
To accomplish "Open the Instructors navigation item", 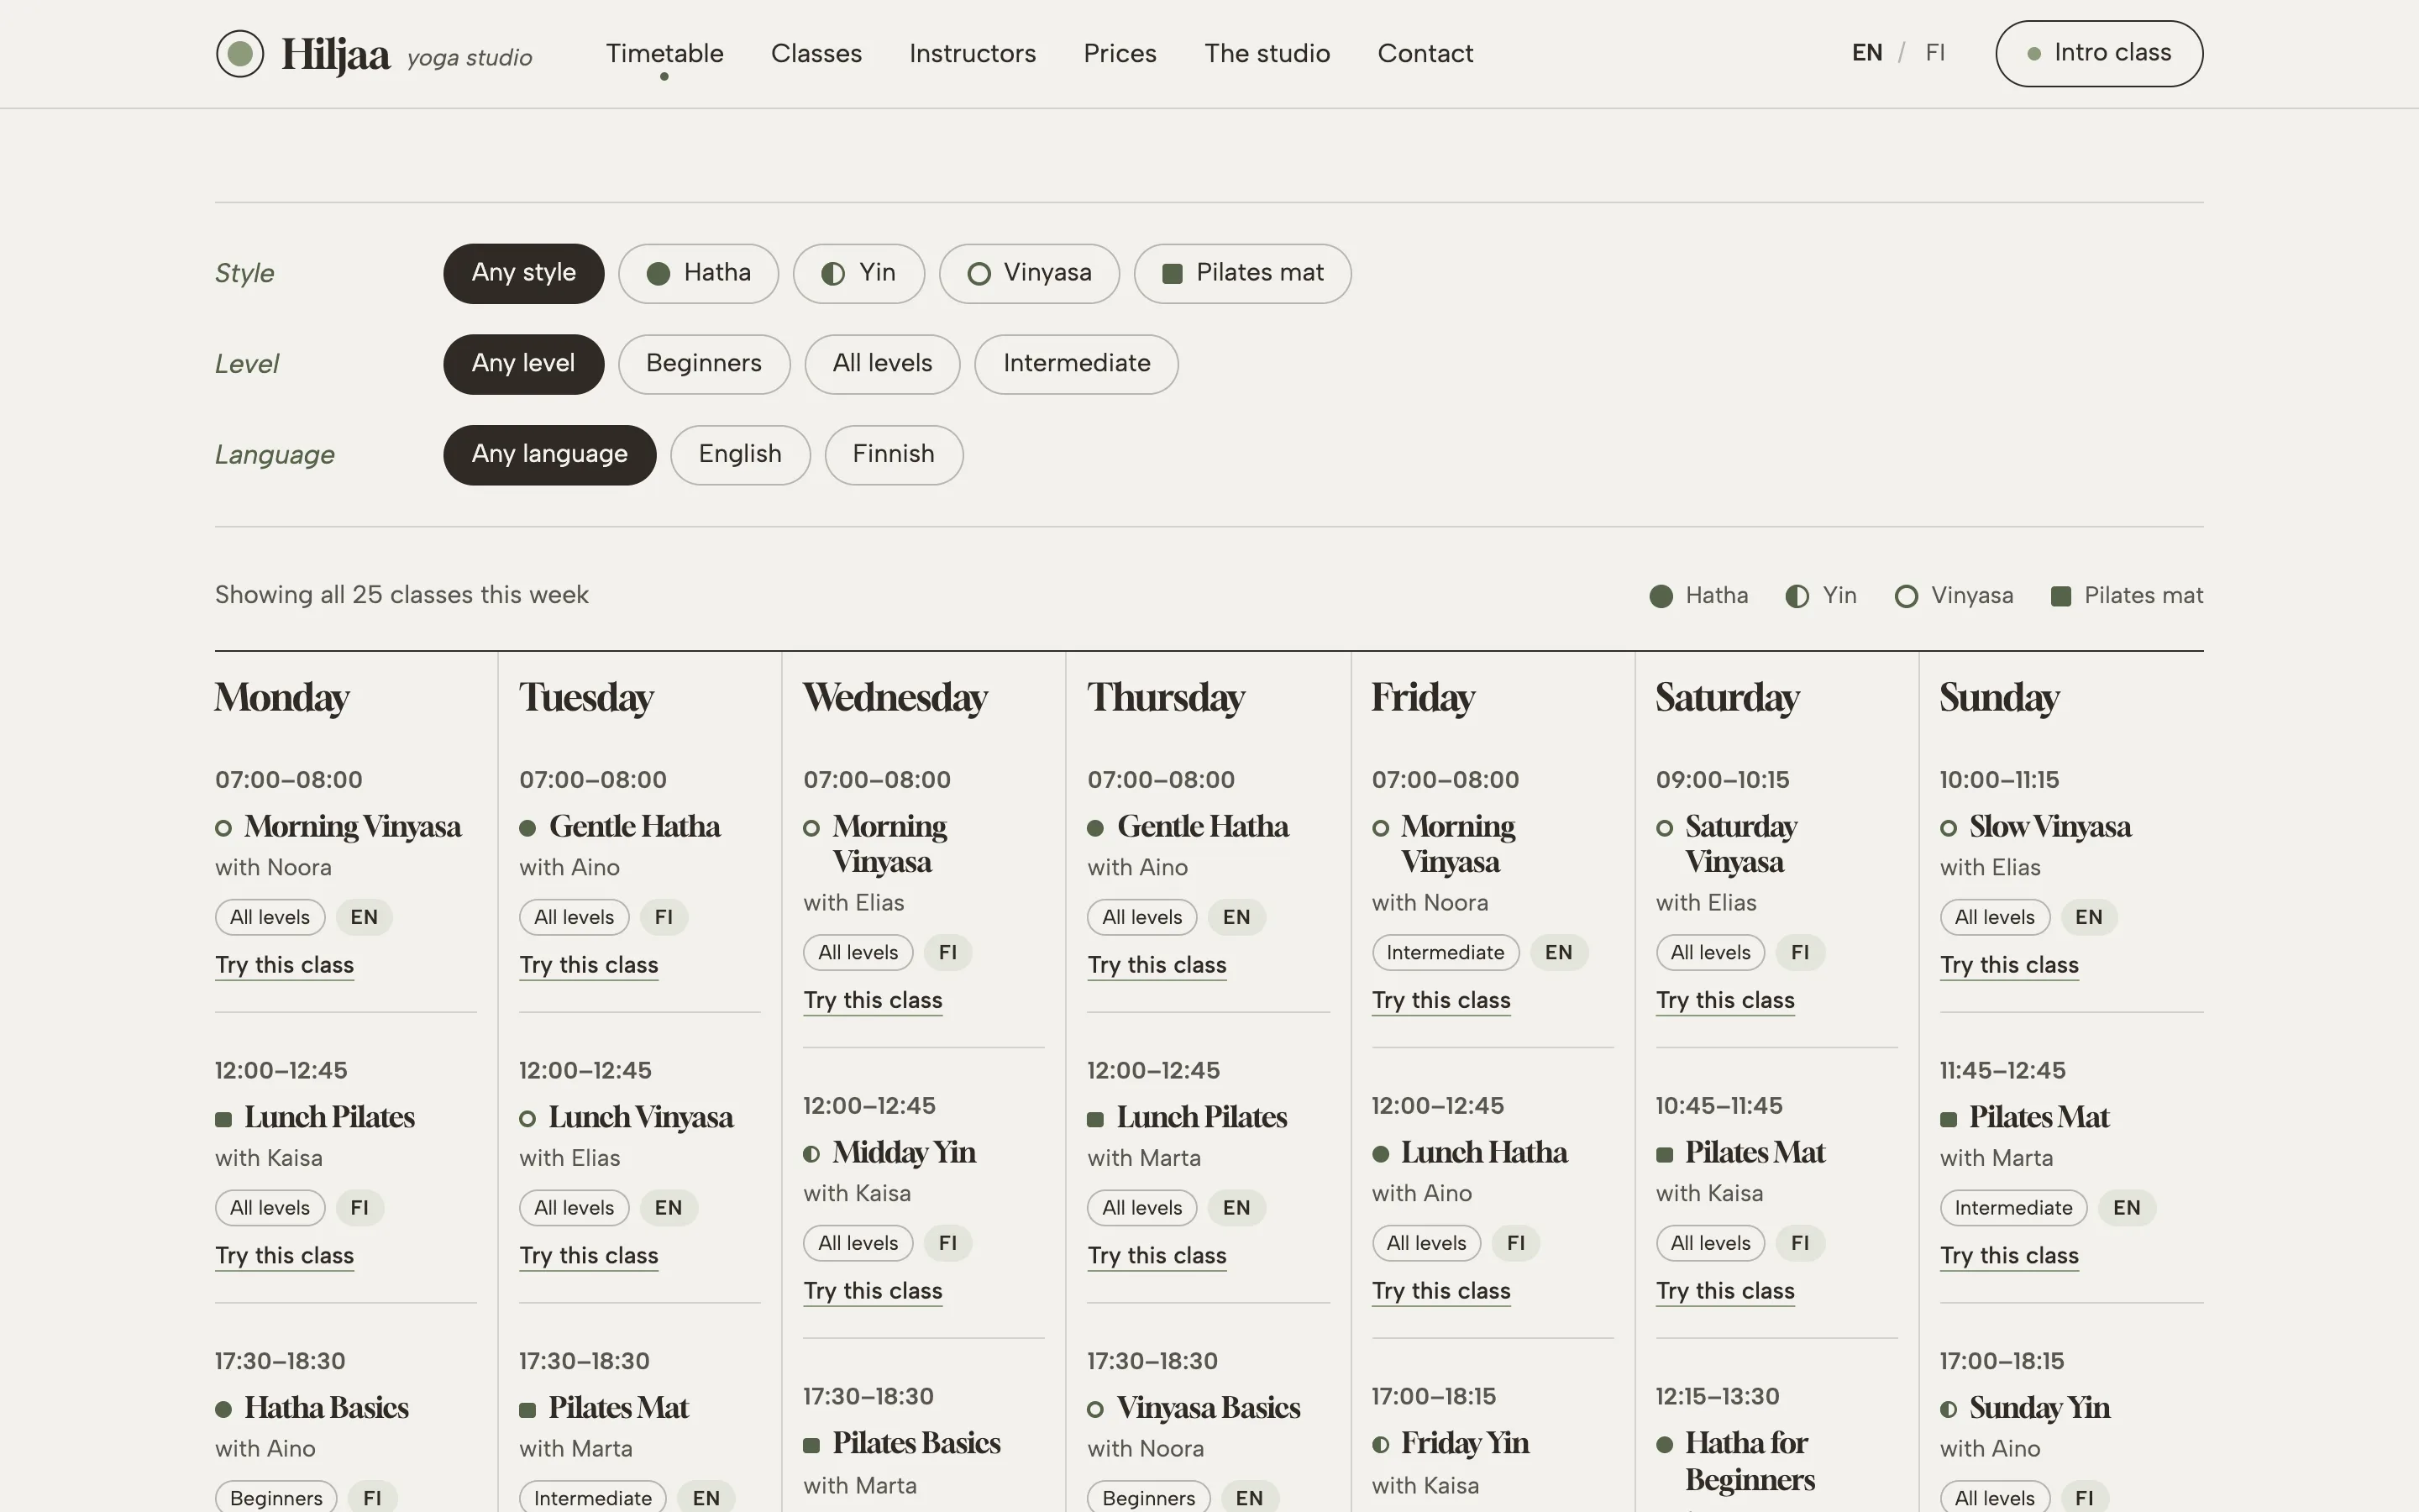I will coord(973,54).
